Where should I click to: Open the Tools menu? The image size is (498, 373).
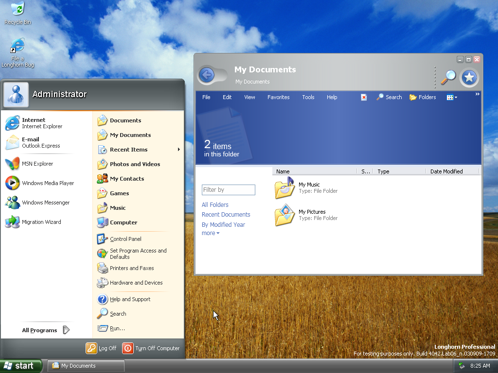pyautogui.click(x=308, y=97)
